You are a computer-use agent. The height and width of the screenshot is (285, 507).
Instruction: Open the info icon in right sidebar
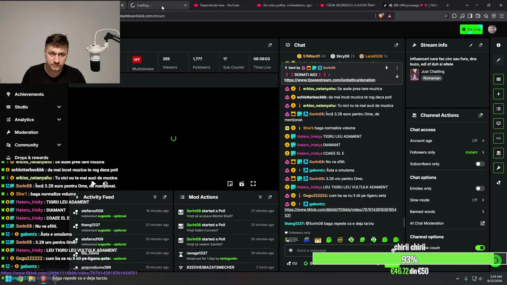tap(499, 45)
